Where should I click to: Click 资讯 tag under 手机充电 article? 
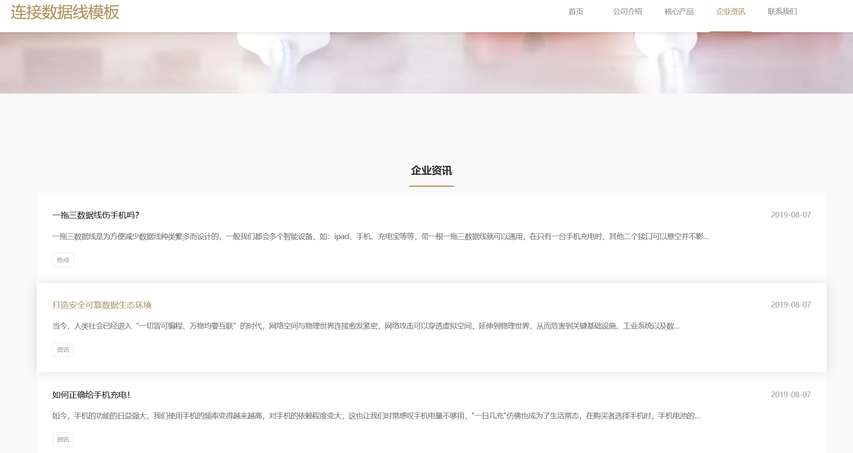63,440
